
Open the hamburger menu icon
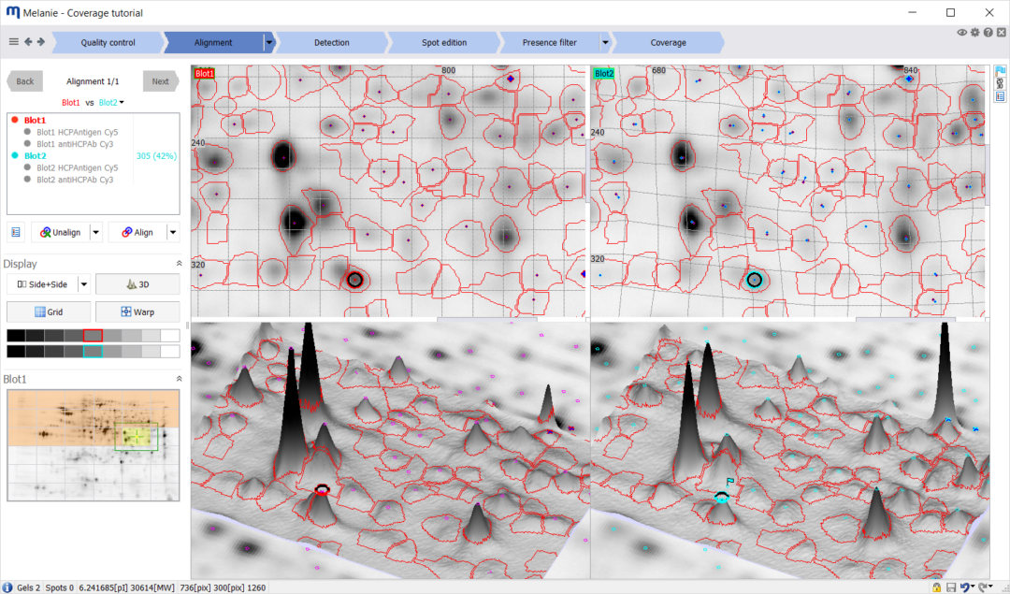[x=13, y=41]
